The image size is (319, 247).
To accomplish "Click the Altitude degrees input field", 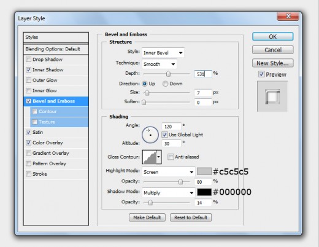I will [171, 143].
